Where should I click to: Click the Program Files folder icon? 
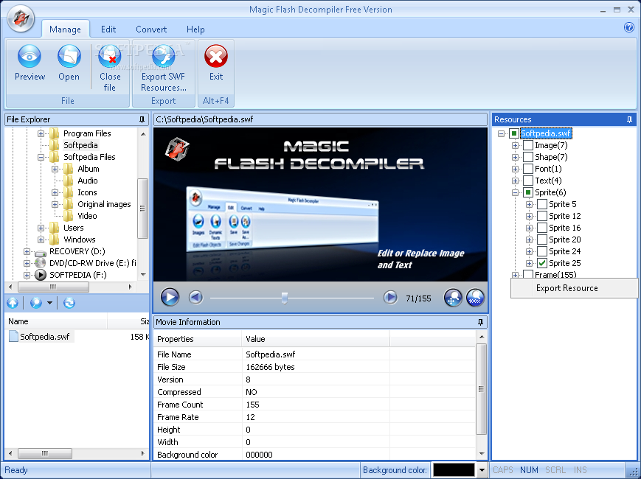55,133
